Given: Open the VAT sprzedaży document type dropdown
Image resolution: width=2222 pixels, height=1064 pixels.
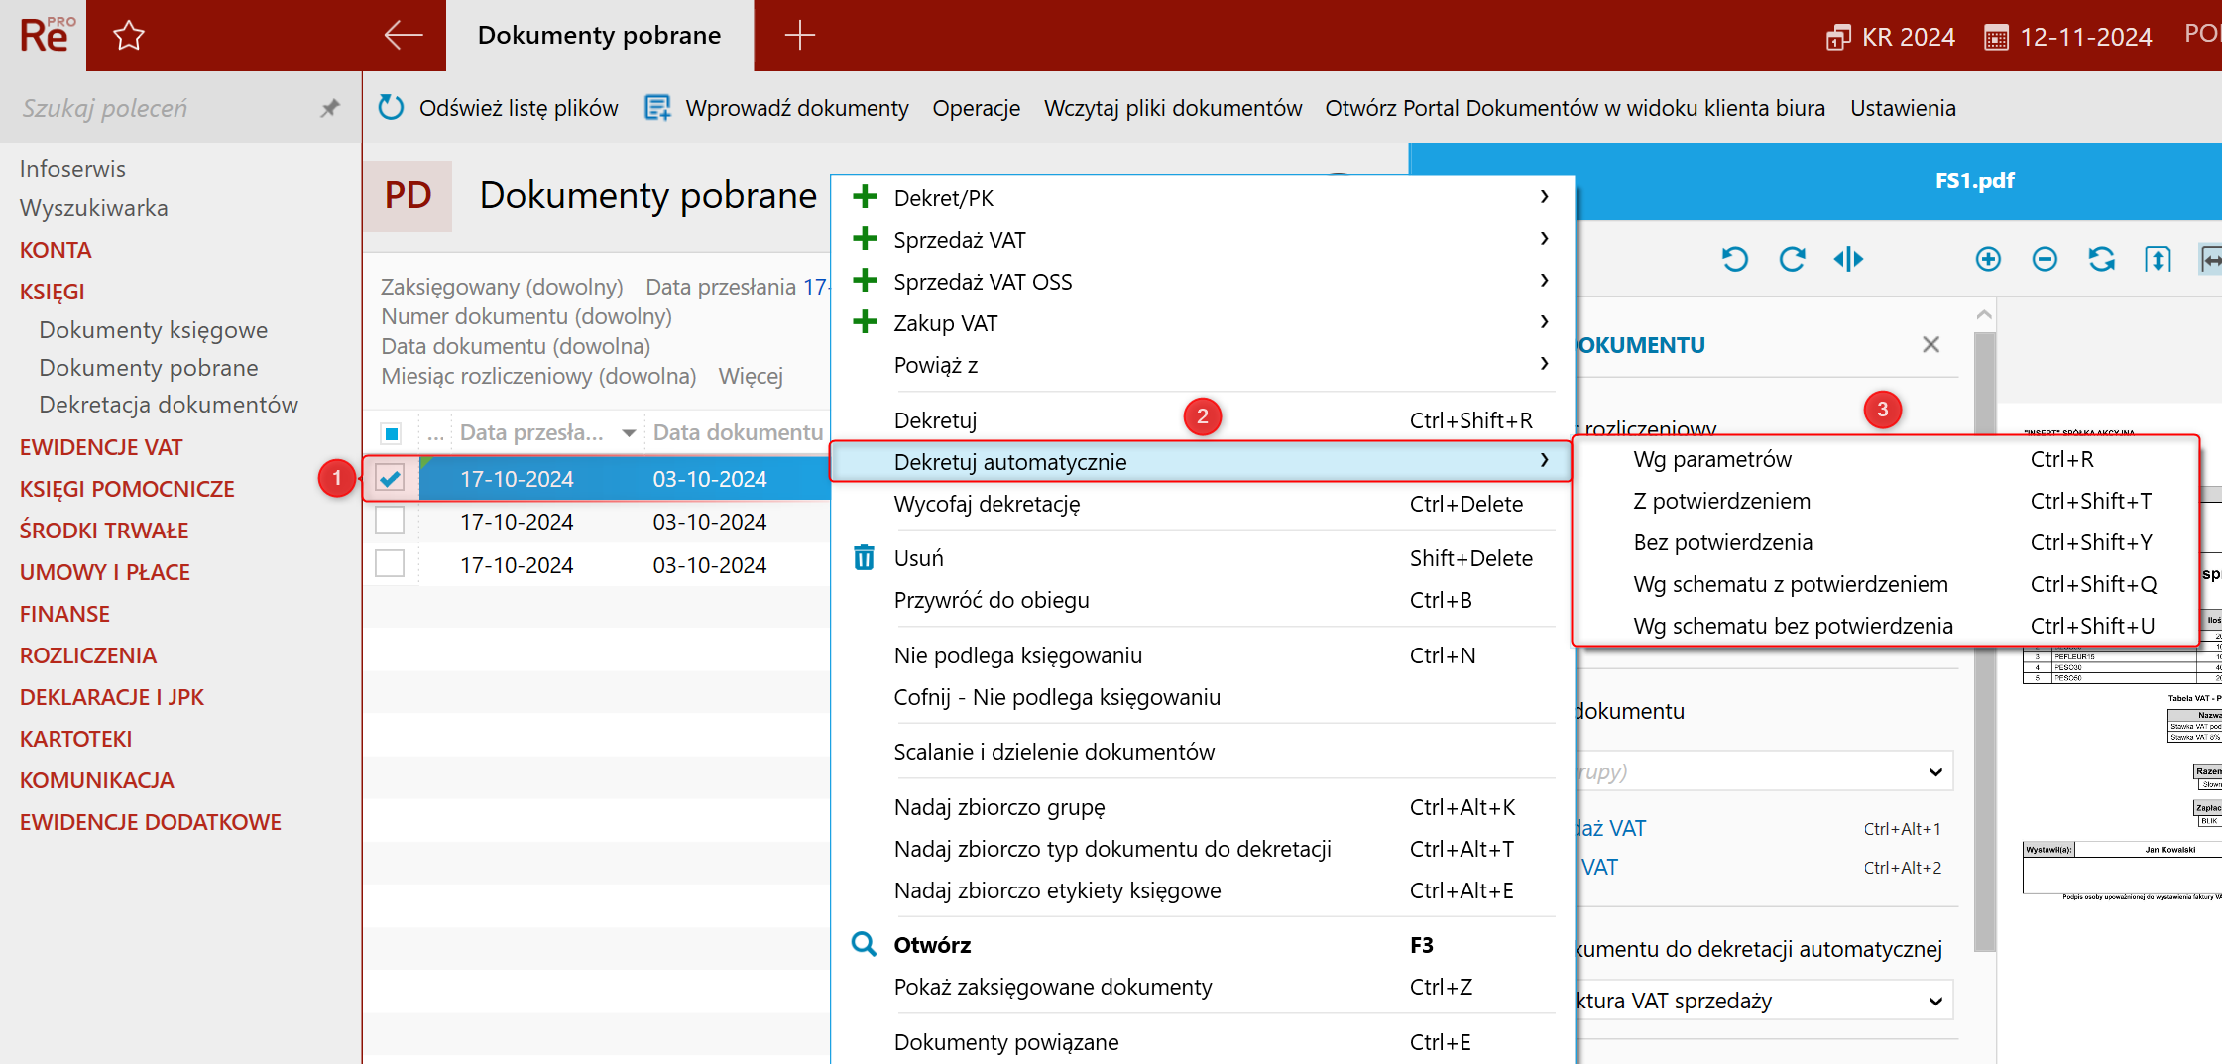Looking at the screenshot, I should [x=1935, y=1001].
